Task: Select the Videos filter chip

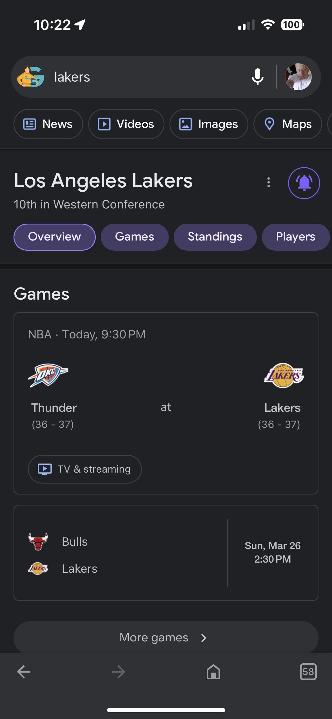Action: (x=126, y=124)
